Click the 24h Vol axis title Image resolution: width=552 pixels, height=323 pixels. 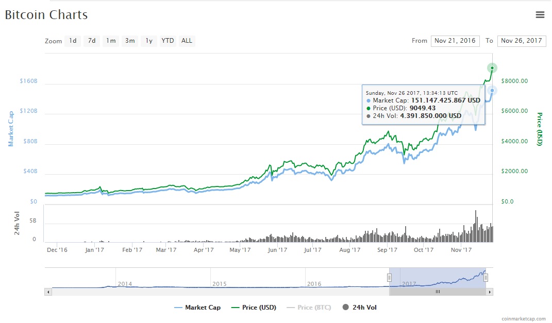16,224
